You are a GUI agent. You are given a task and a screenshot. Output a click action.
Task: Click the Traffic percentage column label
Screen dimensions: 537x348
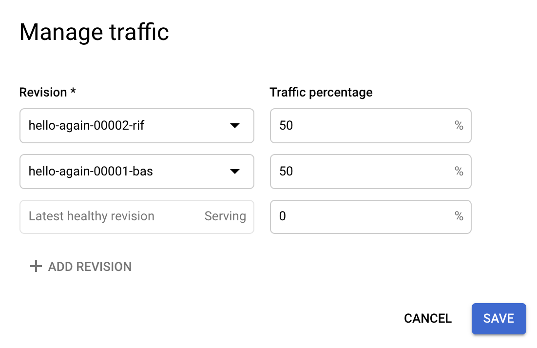(321, 92)
